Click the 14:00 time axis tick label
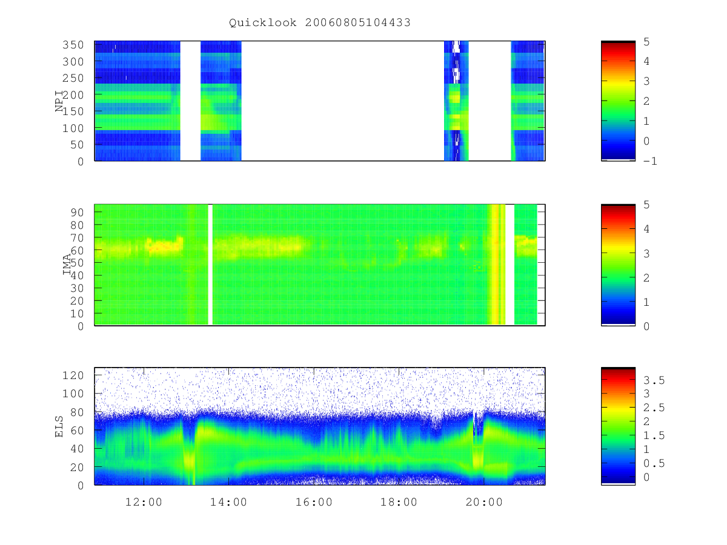Image resolution: width=727 pixels, height=545 pixels. coord(229,502)
